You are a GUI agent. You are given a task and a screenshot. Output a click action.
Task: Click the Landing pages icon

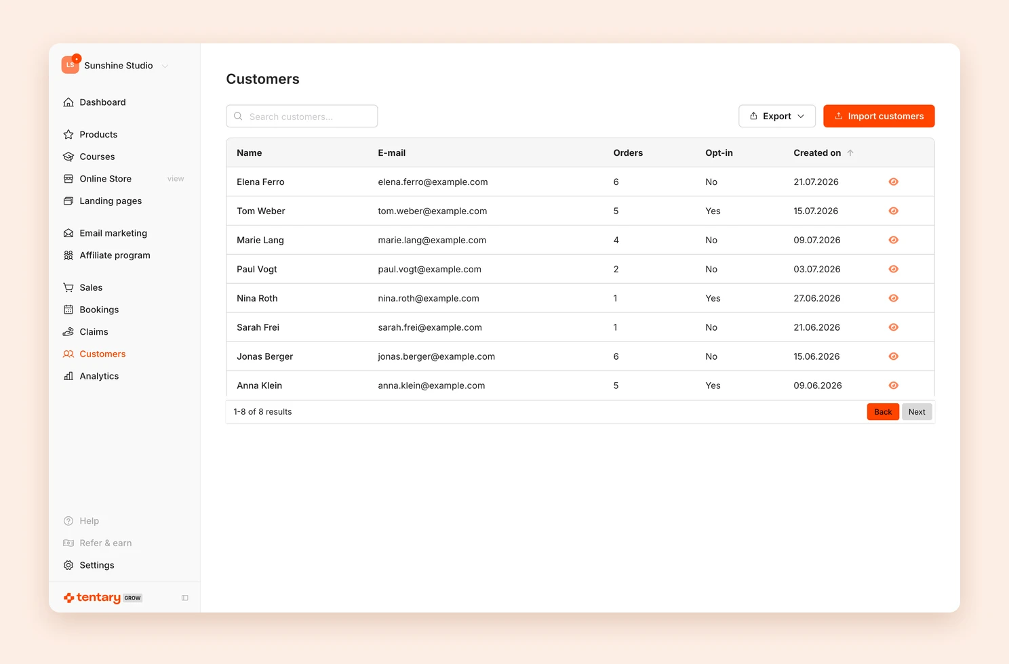[68, 201]
